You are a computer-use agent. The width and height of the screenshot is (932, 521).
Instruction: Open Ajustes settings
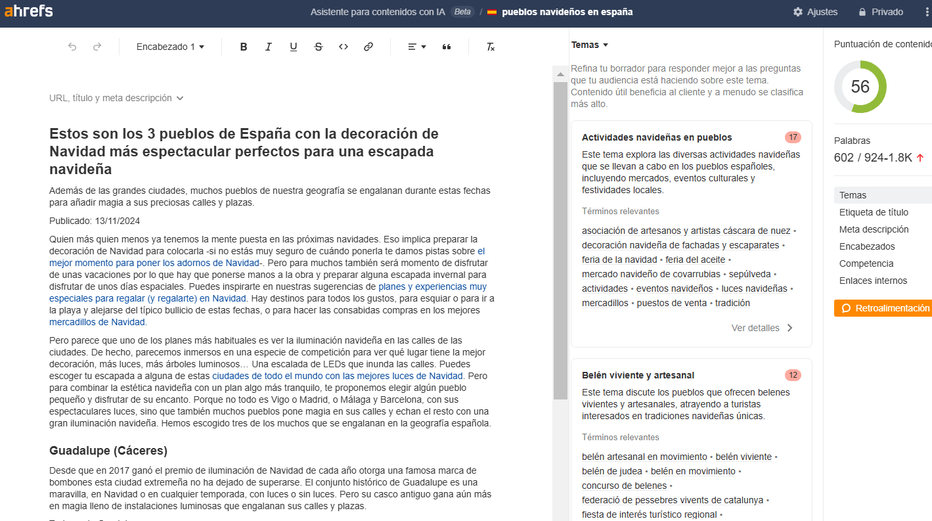tap(815, 12)
